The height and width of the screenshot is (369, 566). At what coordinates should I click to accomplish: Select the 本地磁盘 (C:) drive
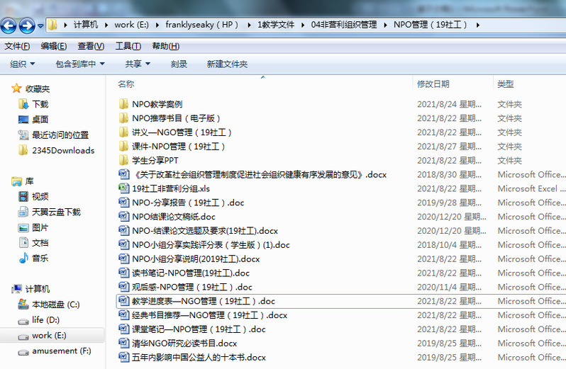[x=55, y=305]
